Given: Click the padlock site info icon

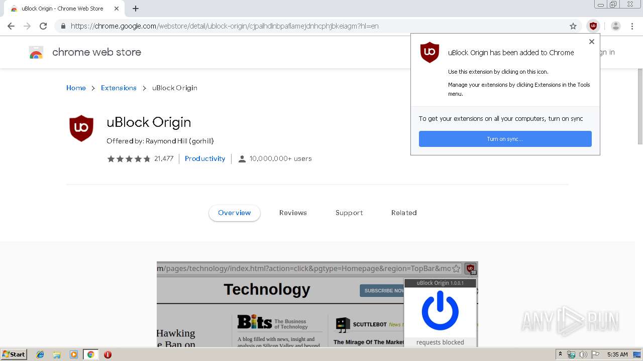Looking at the screenshot, I should [63, 26].
